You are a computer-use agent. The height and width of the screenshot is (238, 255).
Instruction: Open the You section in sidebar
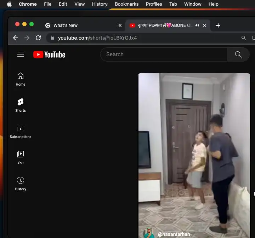coord(21,158)
